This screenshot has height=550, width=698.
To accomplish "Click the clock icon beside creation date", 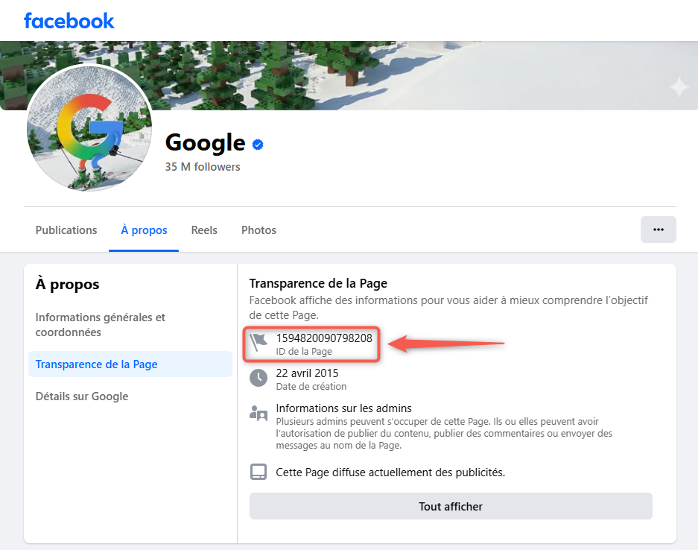I will 258,378.
